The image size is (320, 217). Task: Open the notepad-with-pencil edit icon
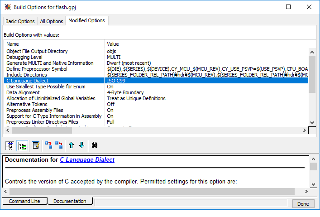pyautogui.click(x=36, y=145)
